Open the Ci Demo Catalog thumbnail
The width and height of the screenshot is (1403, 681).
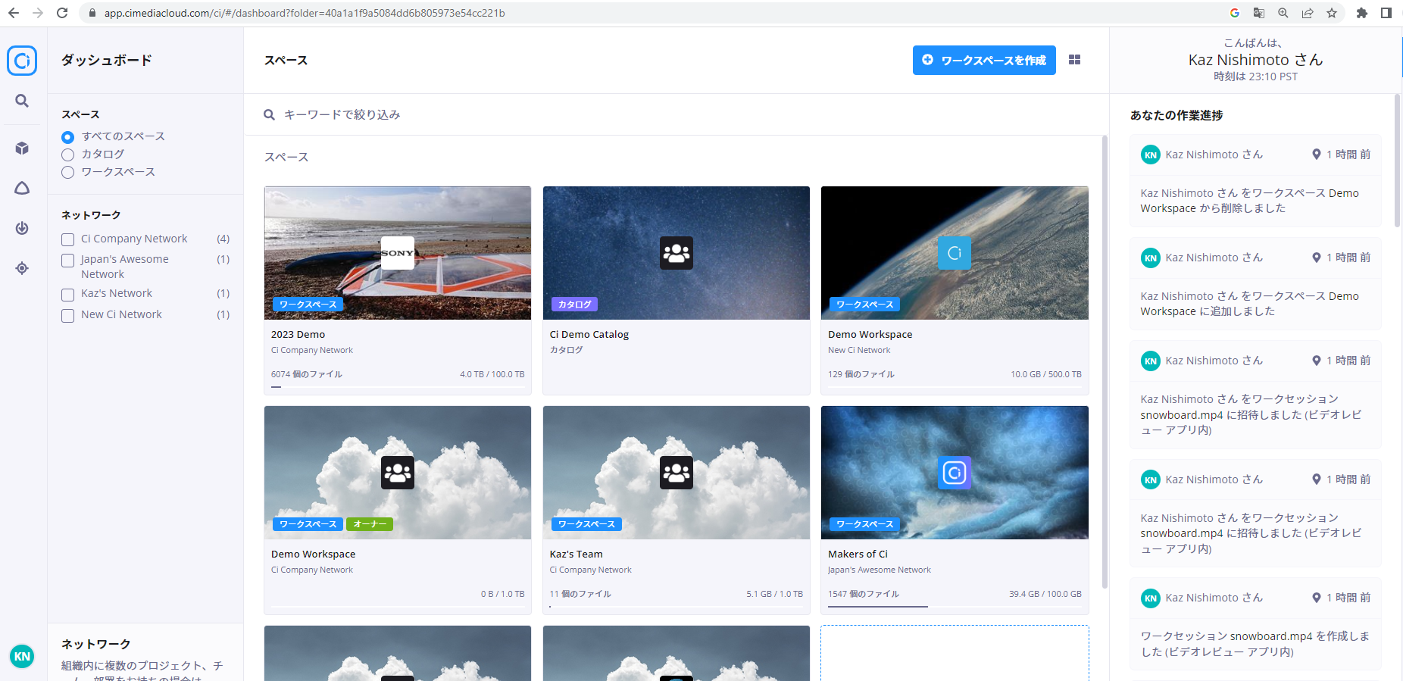[x=677, y=253]
